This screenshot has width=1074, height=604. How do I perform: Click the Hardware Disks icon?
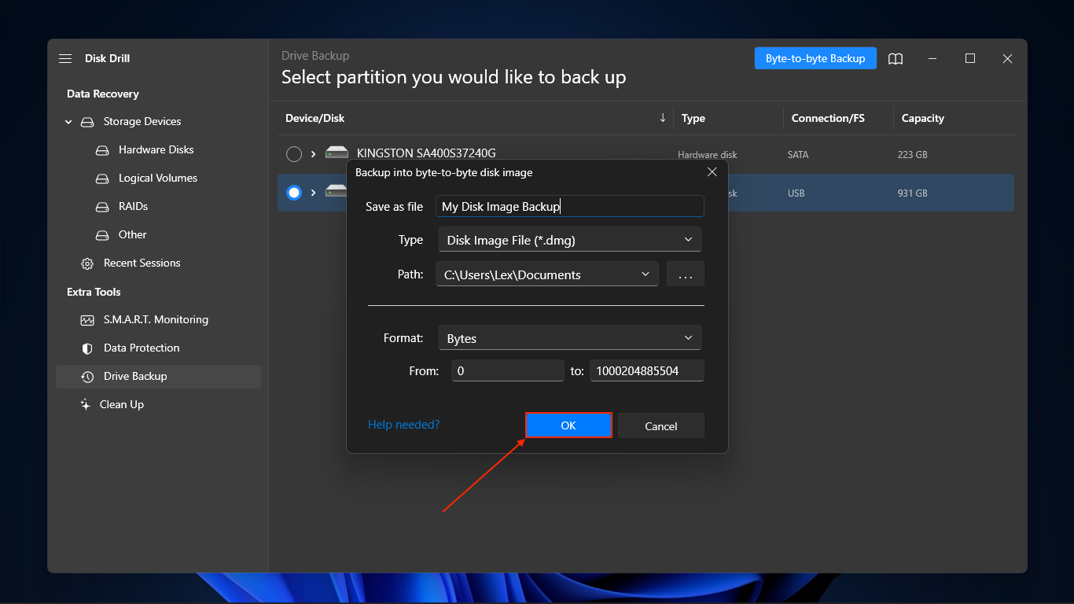[102, 150]
